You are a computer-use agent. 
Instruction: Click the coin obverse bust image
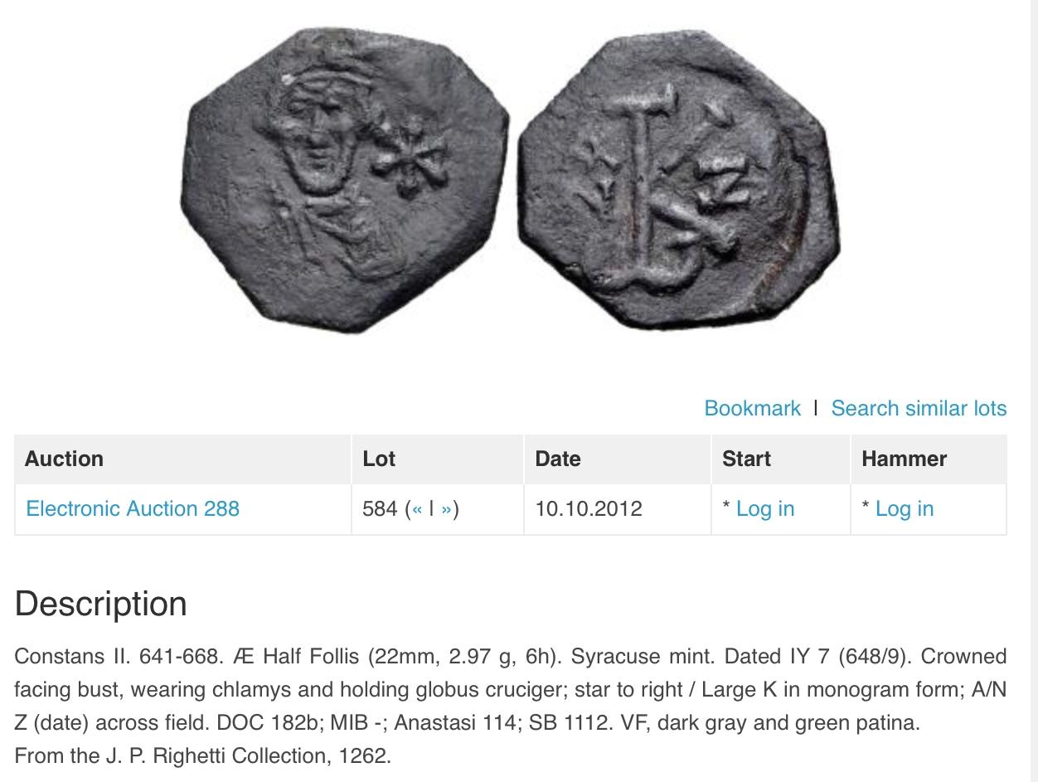point(345,180)
